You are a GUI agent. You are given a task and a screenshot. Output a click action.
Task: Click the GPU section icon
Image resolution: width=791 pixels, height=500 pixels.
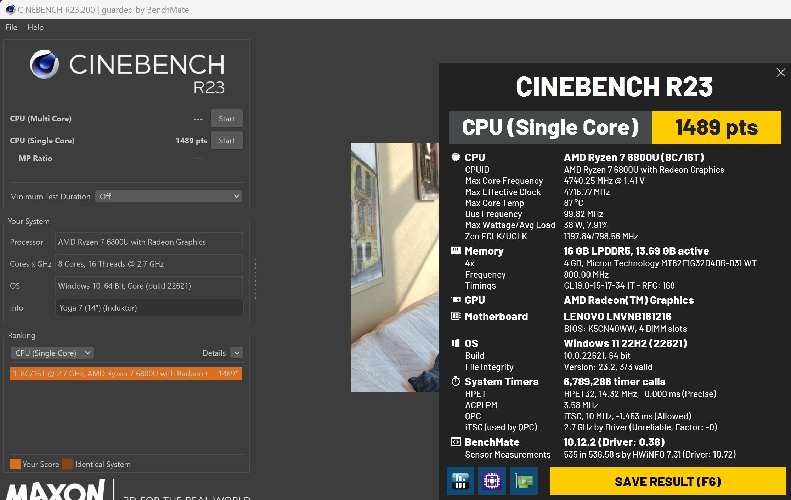(456, 300)
